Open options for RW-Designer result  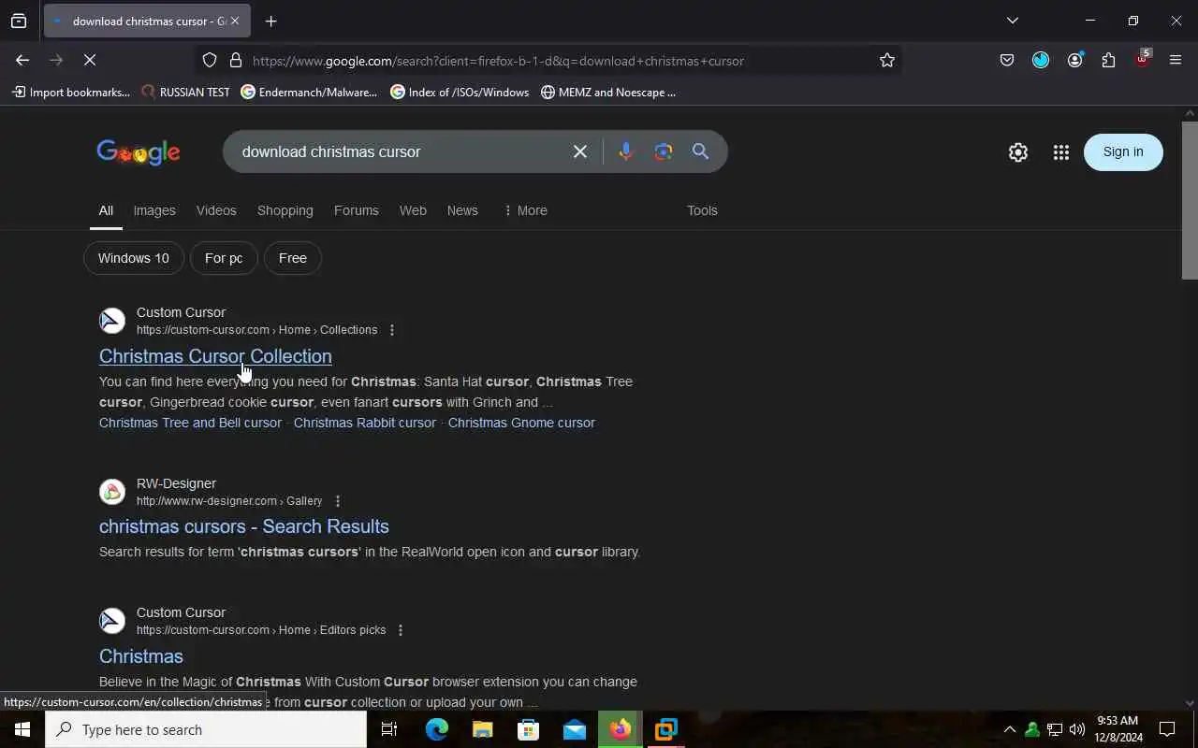pyautogui.click(x=338, y=501)
